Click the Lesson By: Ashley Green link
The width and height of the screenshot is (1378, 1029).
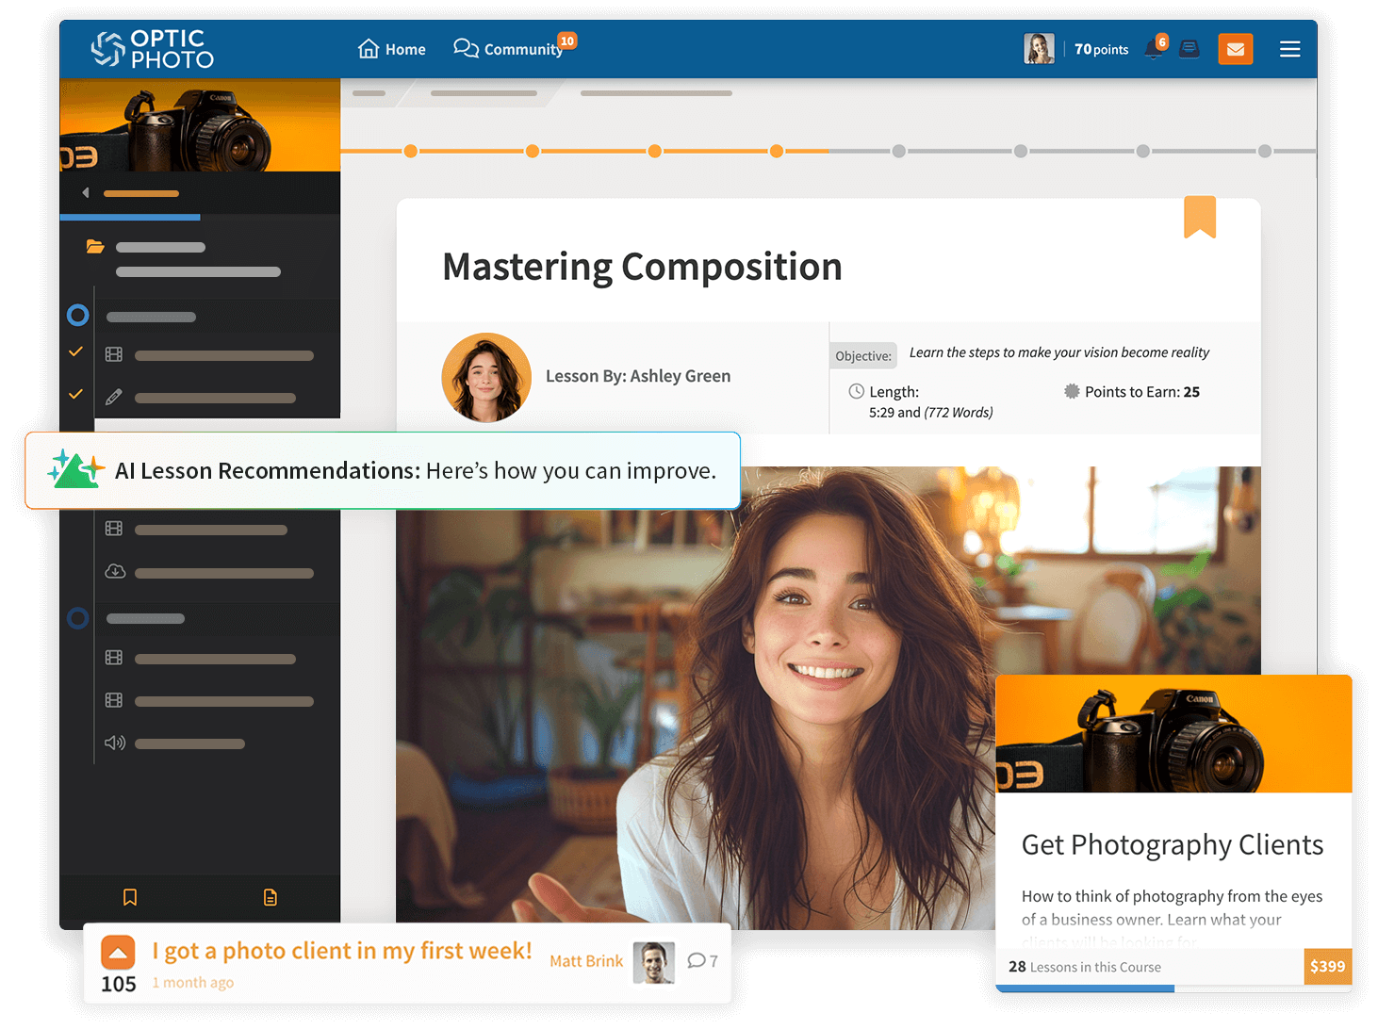coord(638,376)
